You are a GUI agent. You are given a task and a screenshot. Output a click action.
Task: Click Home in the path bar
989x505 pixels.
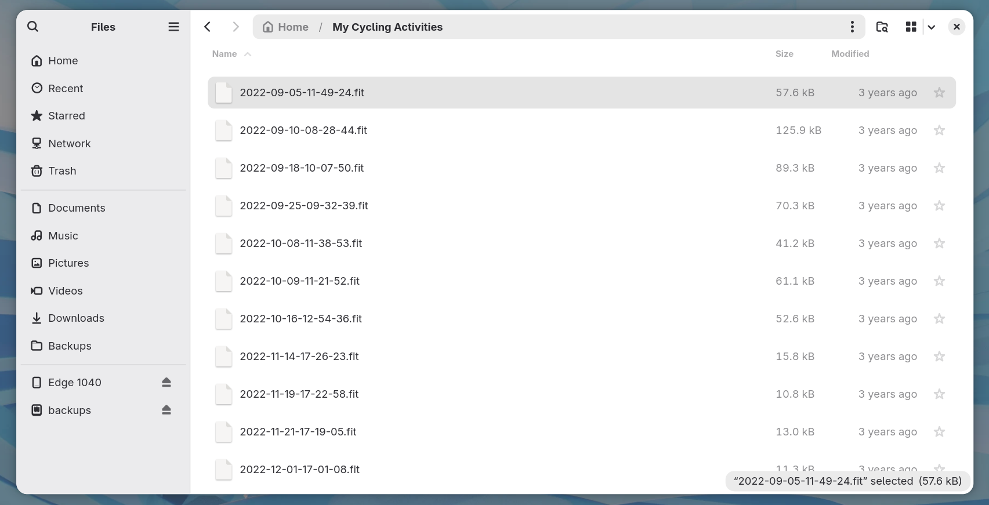pyautogui.click(x=285, y=27)
